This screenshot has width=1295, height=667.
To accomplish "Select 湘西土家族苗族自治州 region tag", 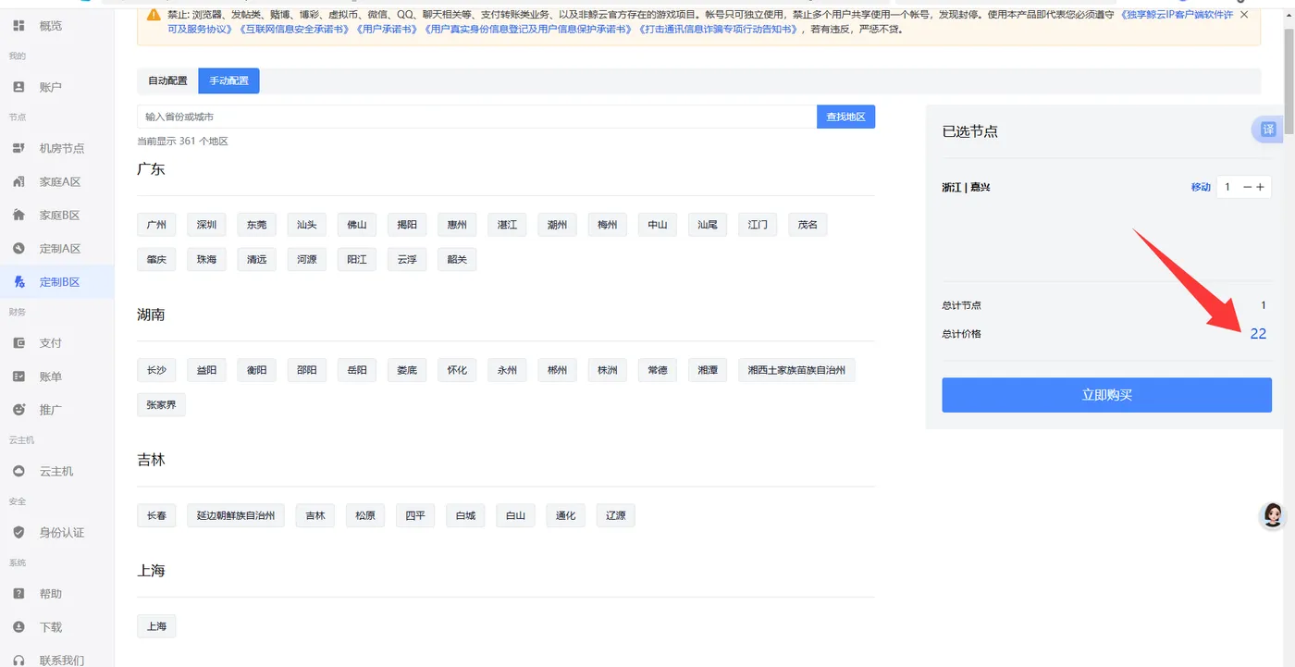I will 796,370.
